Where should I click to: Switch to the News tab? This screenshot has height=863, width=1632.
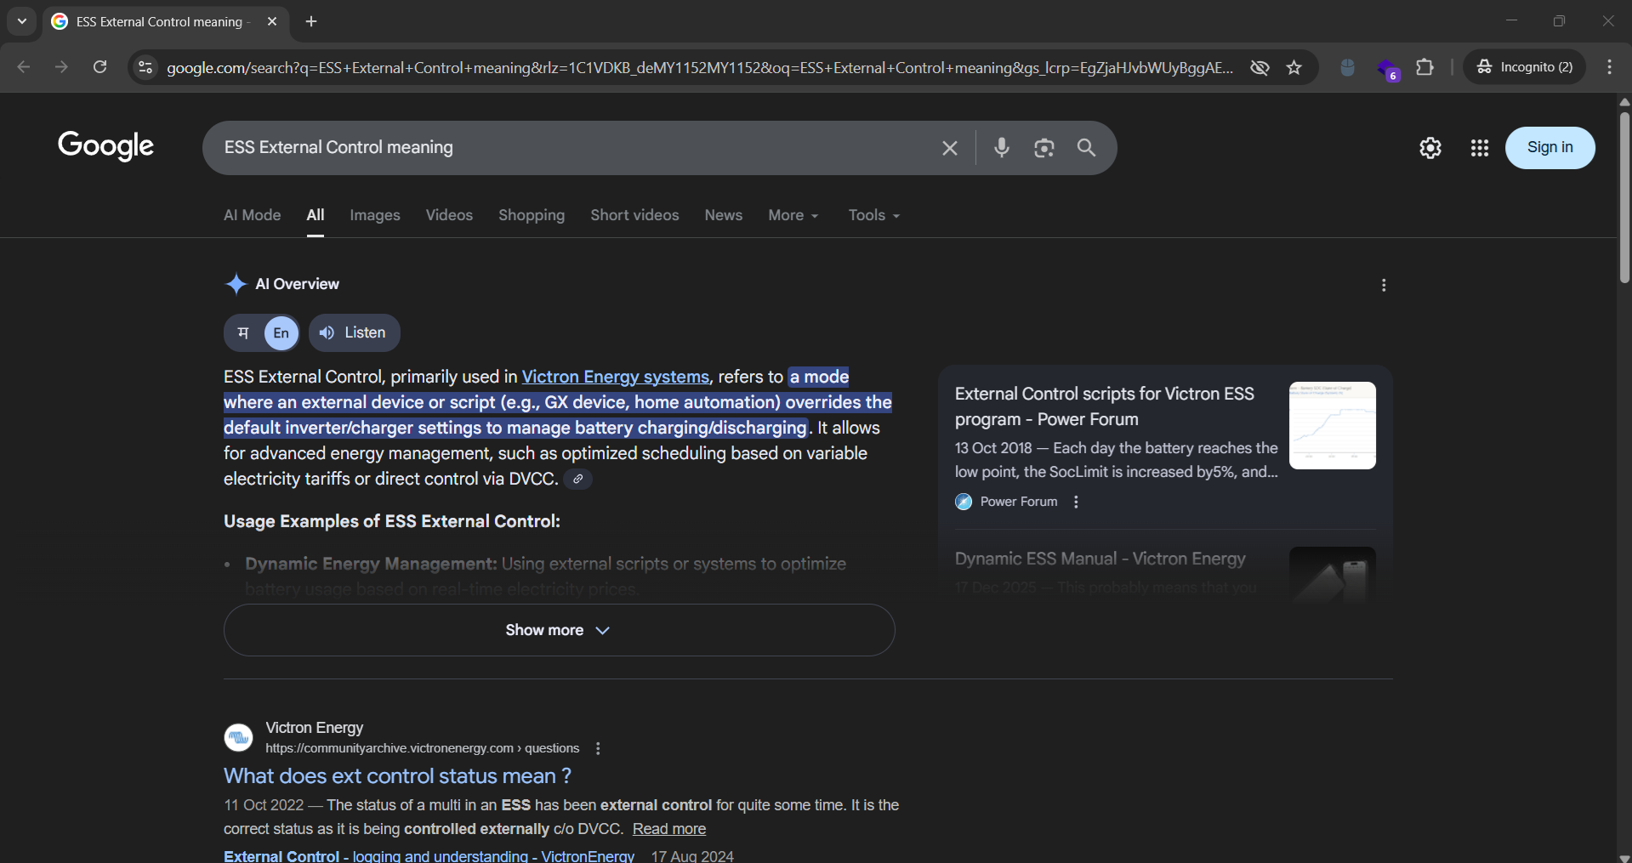coord(723,216)
